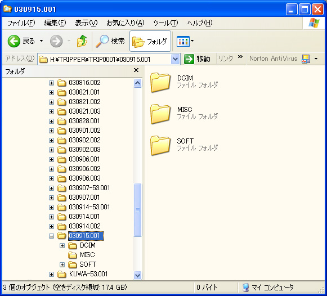The width and height of the screenshot is (327, 296).
Task: Collapse the 030915.001 tree node
Action: click(52, 236)
